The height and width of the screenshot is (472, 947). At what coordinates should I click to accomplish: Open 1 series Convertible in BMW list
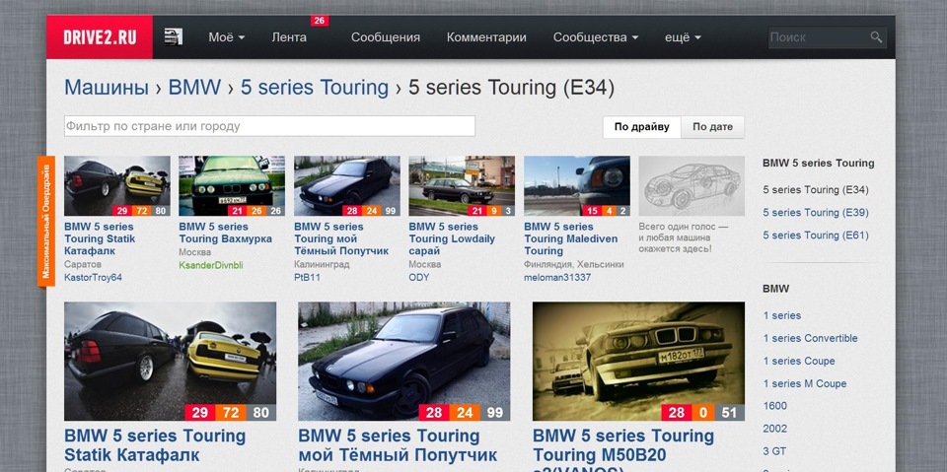pos(810,338)
